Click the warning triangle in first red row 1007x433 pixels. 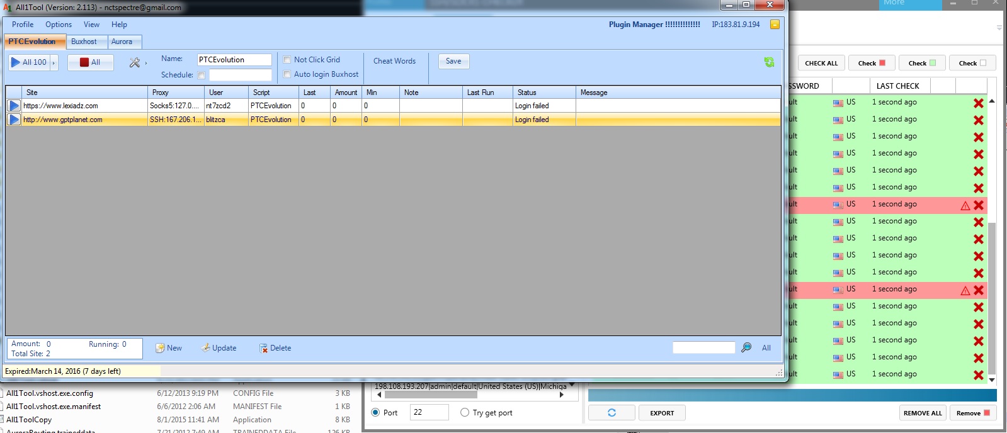965,205
